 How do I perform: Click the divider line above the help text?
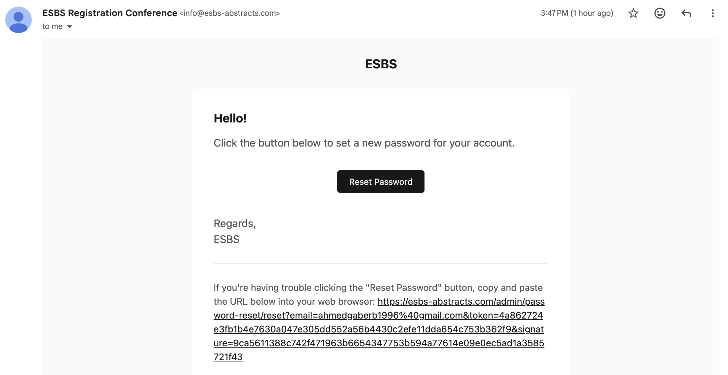point(381,264)
